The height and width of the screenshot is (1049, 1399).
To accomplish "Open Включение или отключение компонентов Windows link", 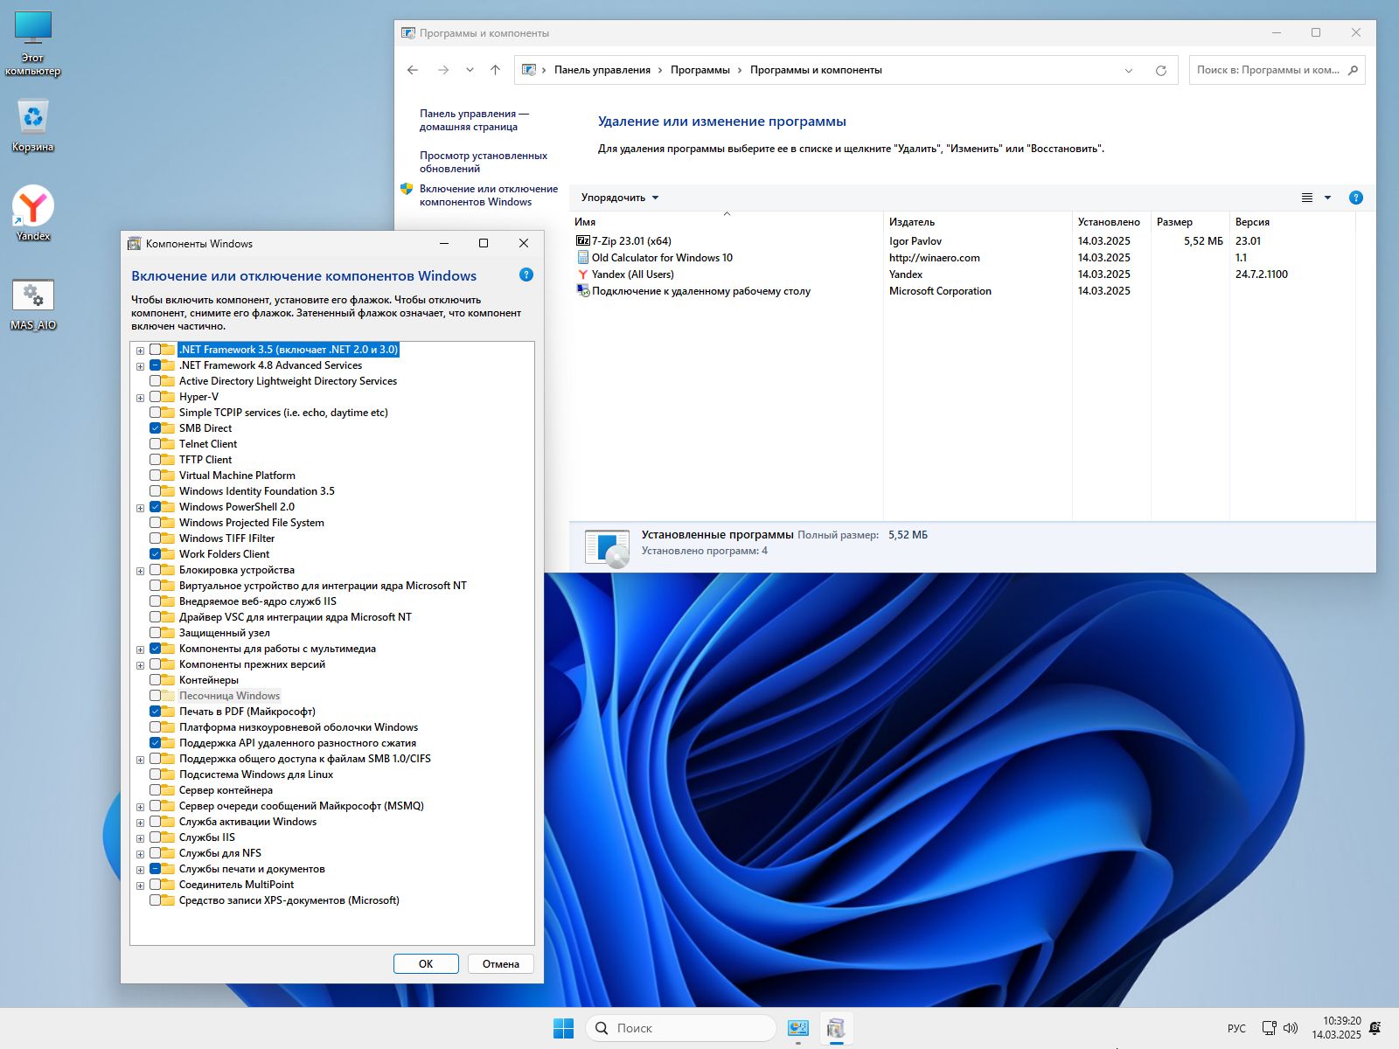I will 488,195.
